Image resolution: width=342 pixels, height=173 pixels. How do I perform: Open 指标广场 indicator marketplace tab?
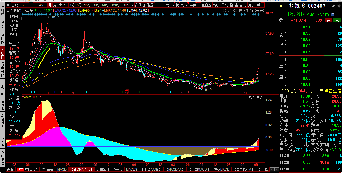coord(27,170)
